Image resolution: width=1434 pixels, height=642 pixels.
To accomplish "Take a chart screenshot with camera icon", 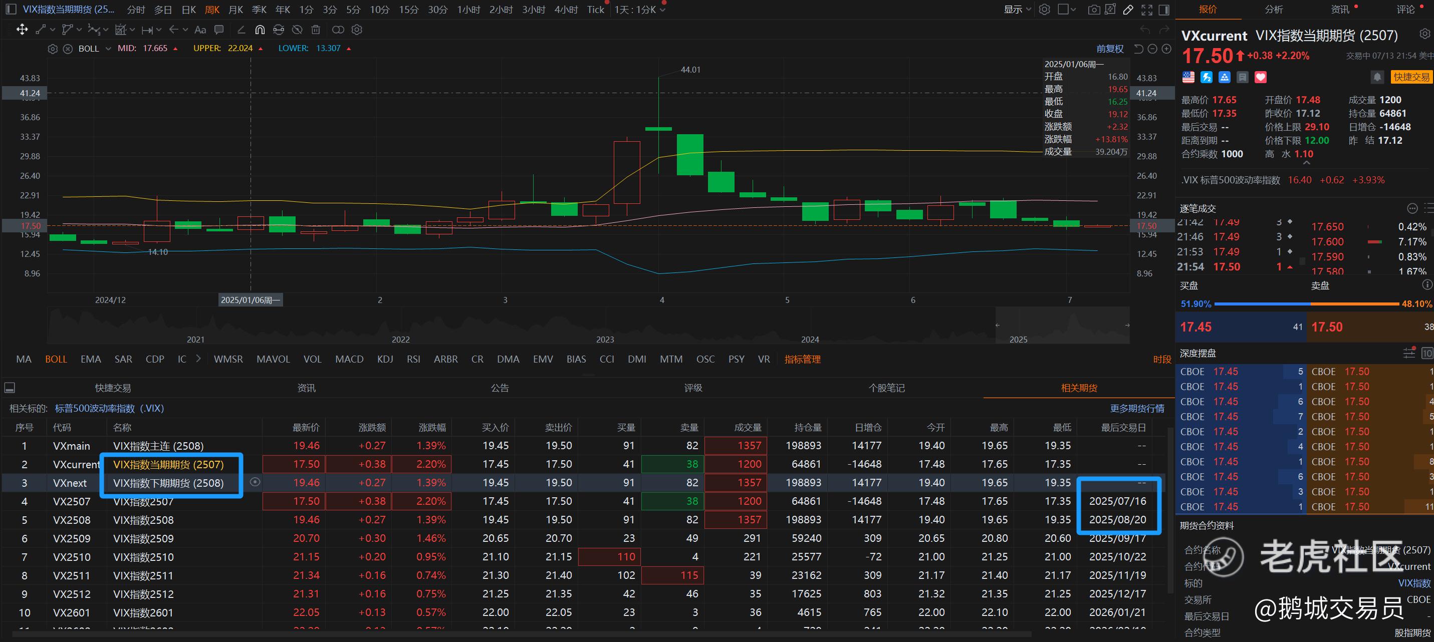I will coord(1093,10).
